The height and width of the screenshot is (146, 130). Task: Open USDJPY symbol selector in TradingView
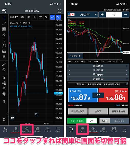(14, 17)
